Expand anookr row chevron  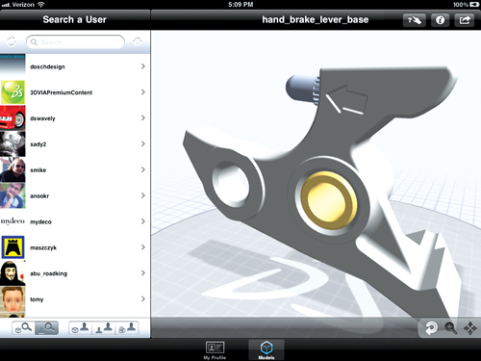pyautogui.click(x=143, y=195)
